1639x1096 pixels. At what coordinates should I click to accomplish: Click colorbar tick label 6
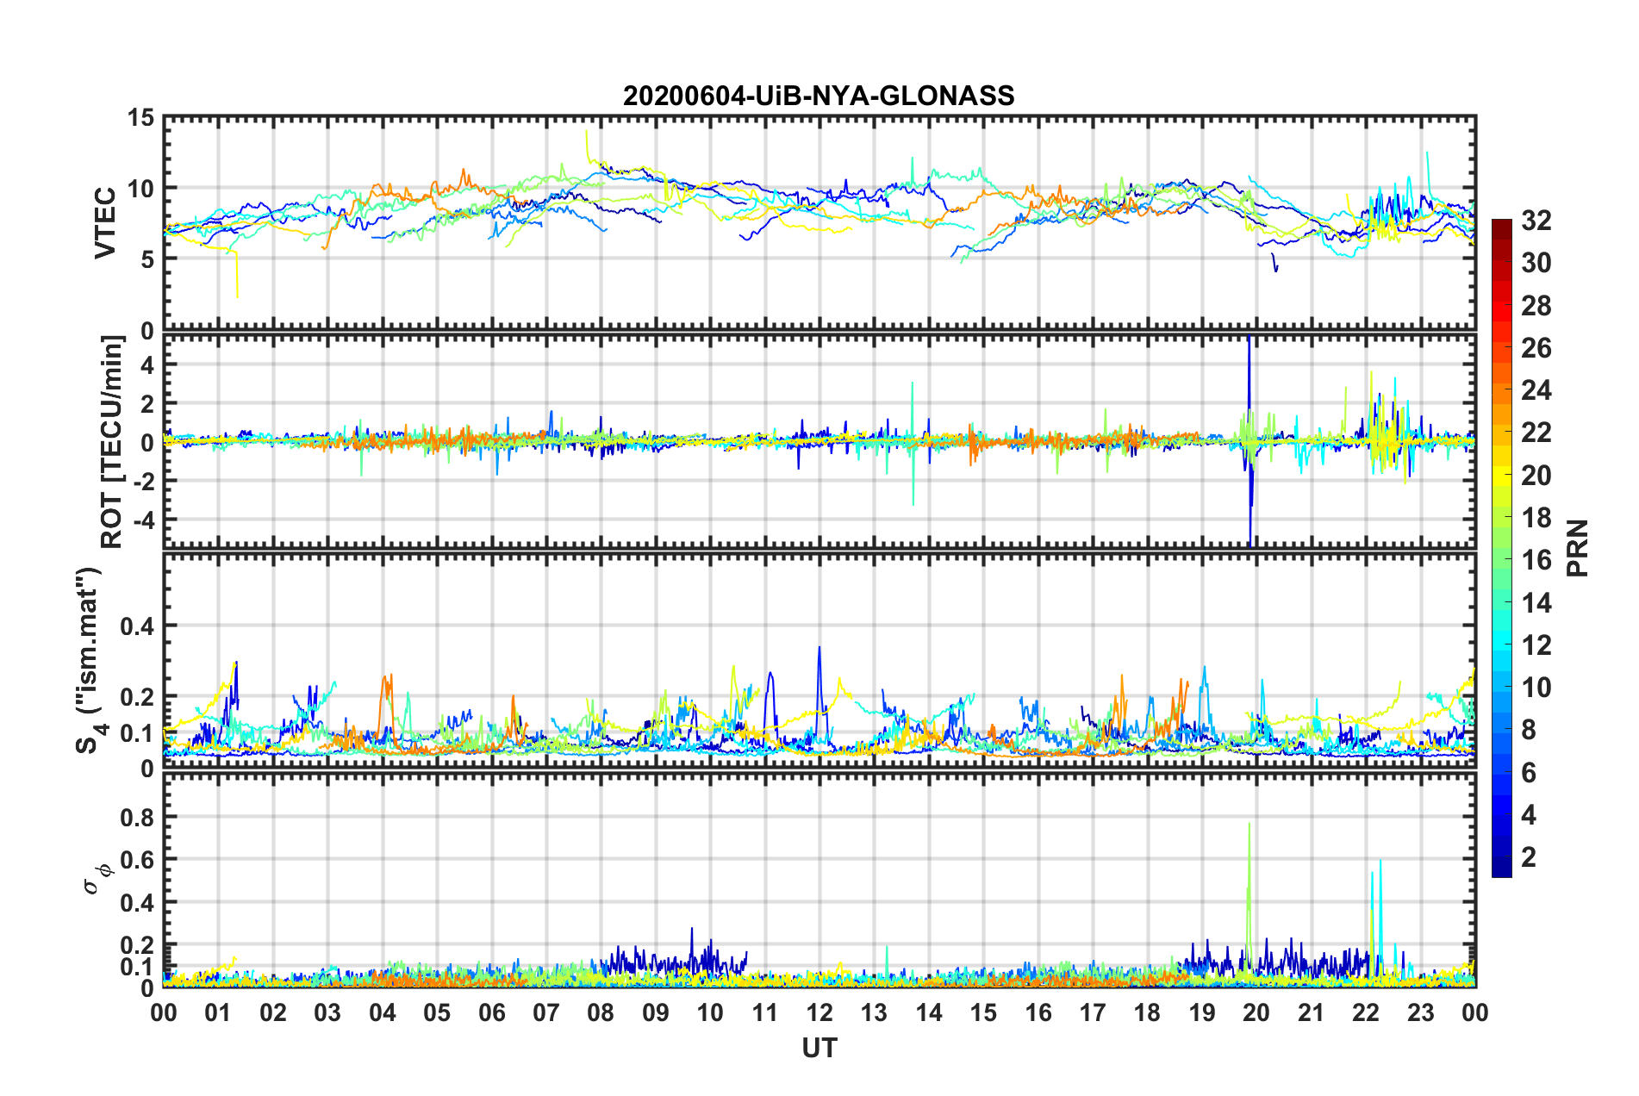click(1529, 773)
